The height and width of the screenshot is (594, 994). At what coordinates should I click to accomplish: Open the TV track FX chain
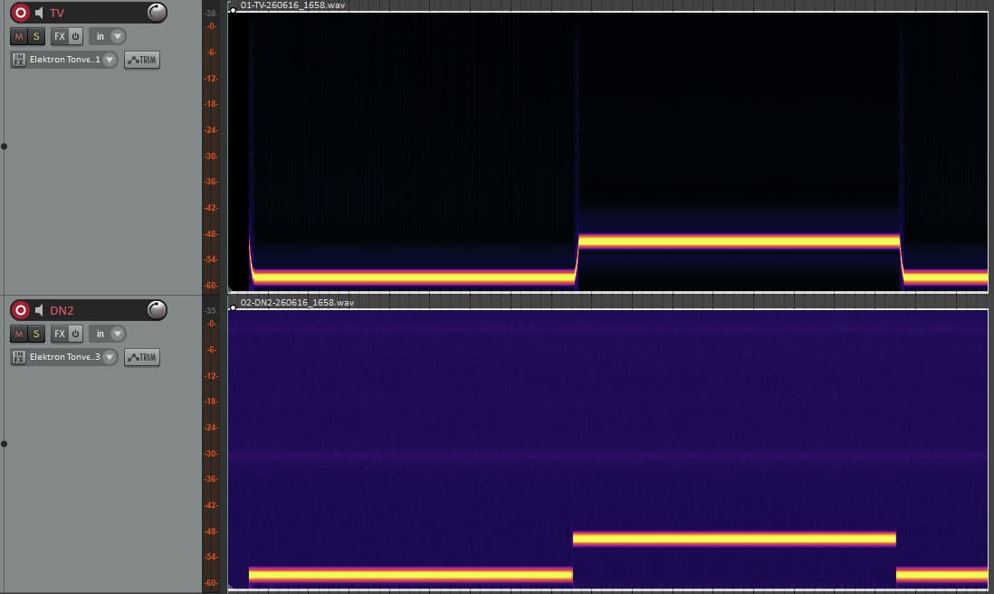(x=59, y=37)
